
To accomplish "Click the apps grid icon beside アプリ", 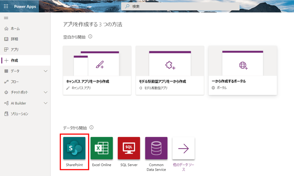I will click(x=6, y=50).
